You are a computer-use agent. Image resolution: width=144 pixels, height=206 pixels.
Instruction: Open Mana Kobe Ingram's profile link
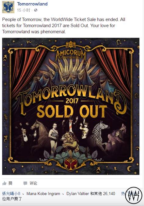(x=43, y=194)
